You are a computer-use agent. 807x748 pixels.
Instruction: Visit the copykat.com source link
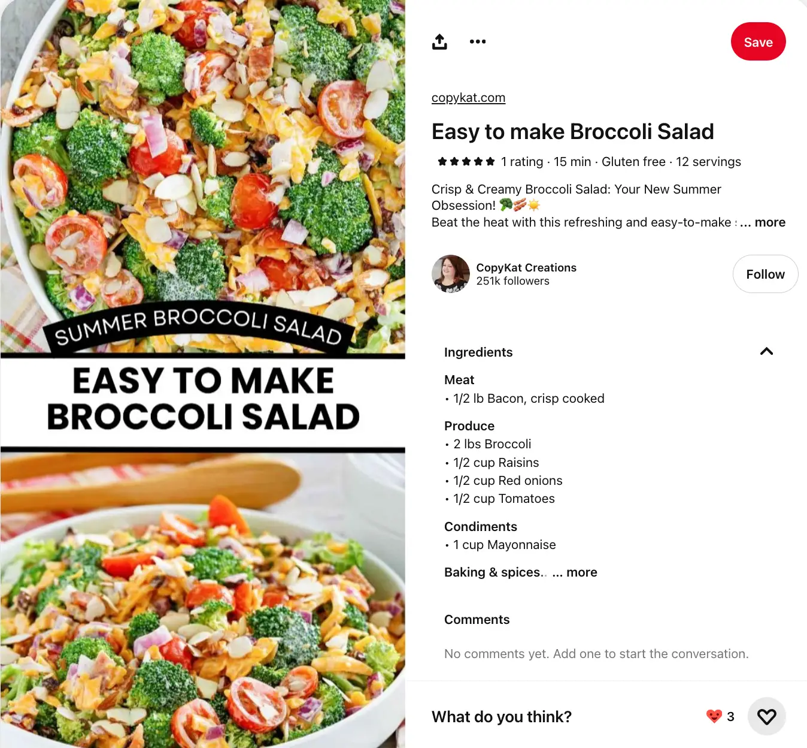468,98
